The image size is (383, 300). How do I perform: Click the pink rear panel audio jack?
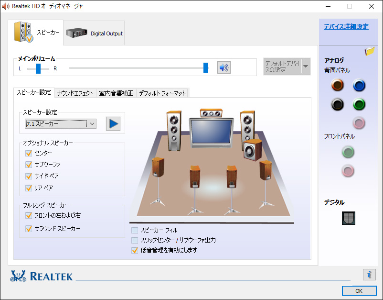pos(359,123)
